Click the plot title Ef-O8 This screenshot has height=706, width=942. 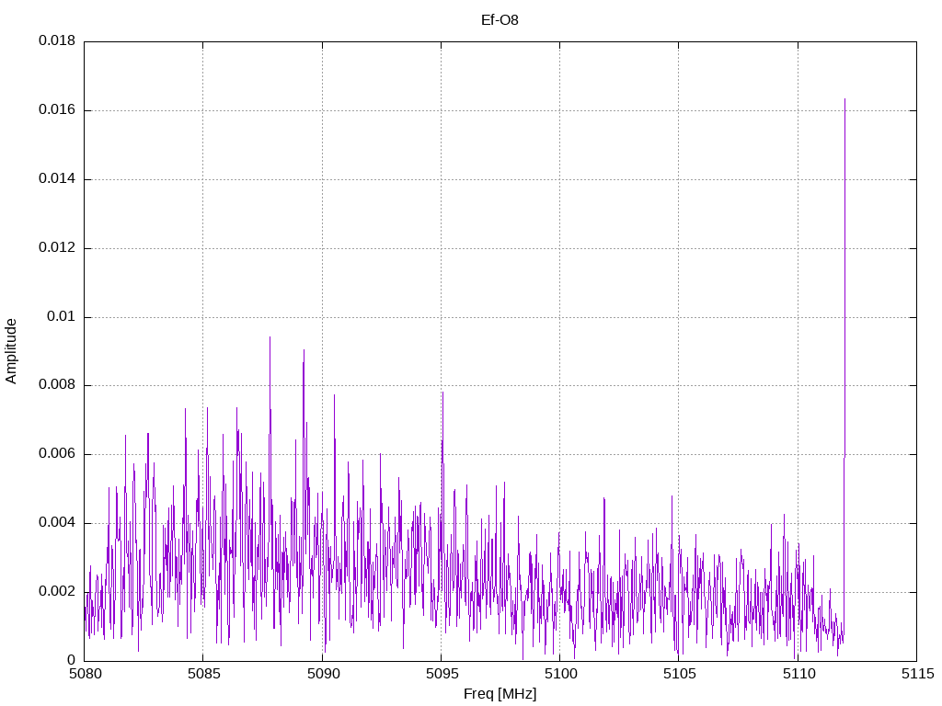[500, 20]
